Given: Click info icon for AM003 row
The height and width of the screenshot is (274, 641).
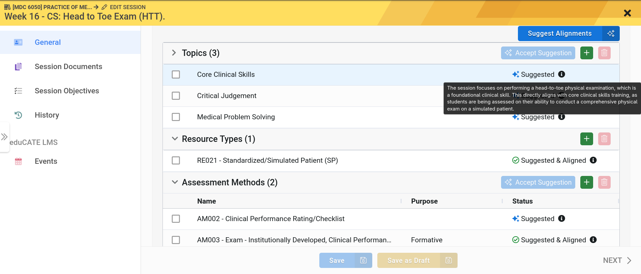Looking at the screenshot, I should tap(593, 240).
